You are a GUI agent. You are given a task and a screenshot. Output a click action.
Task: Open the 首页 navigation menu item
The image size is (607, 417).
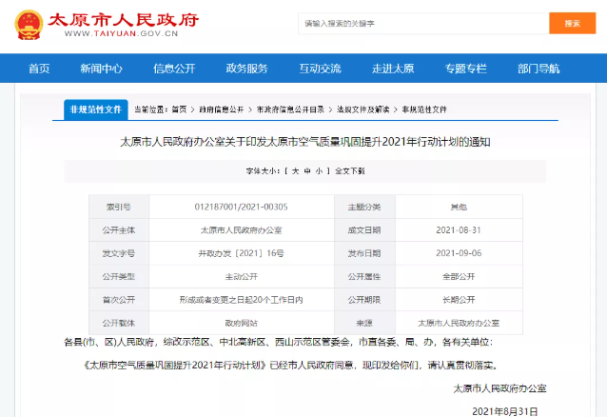39,69
